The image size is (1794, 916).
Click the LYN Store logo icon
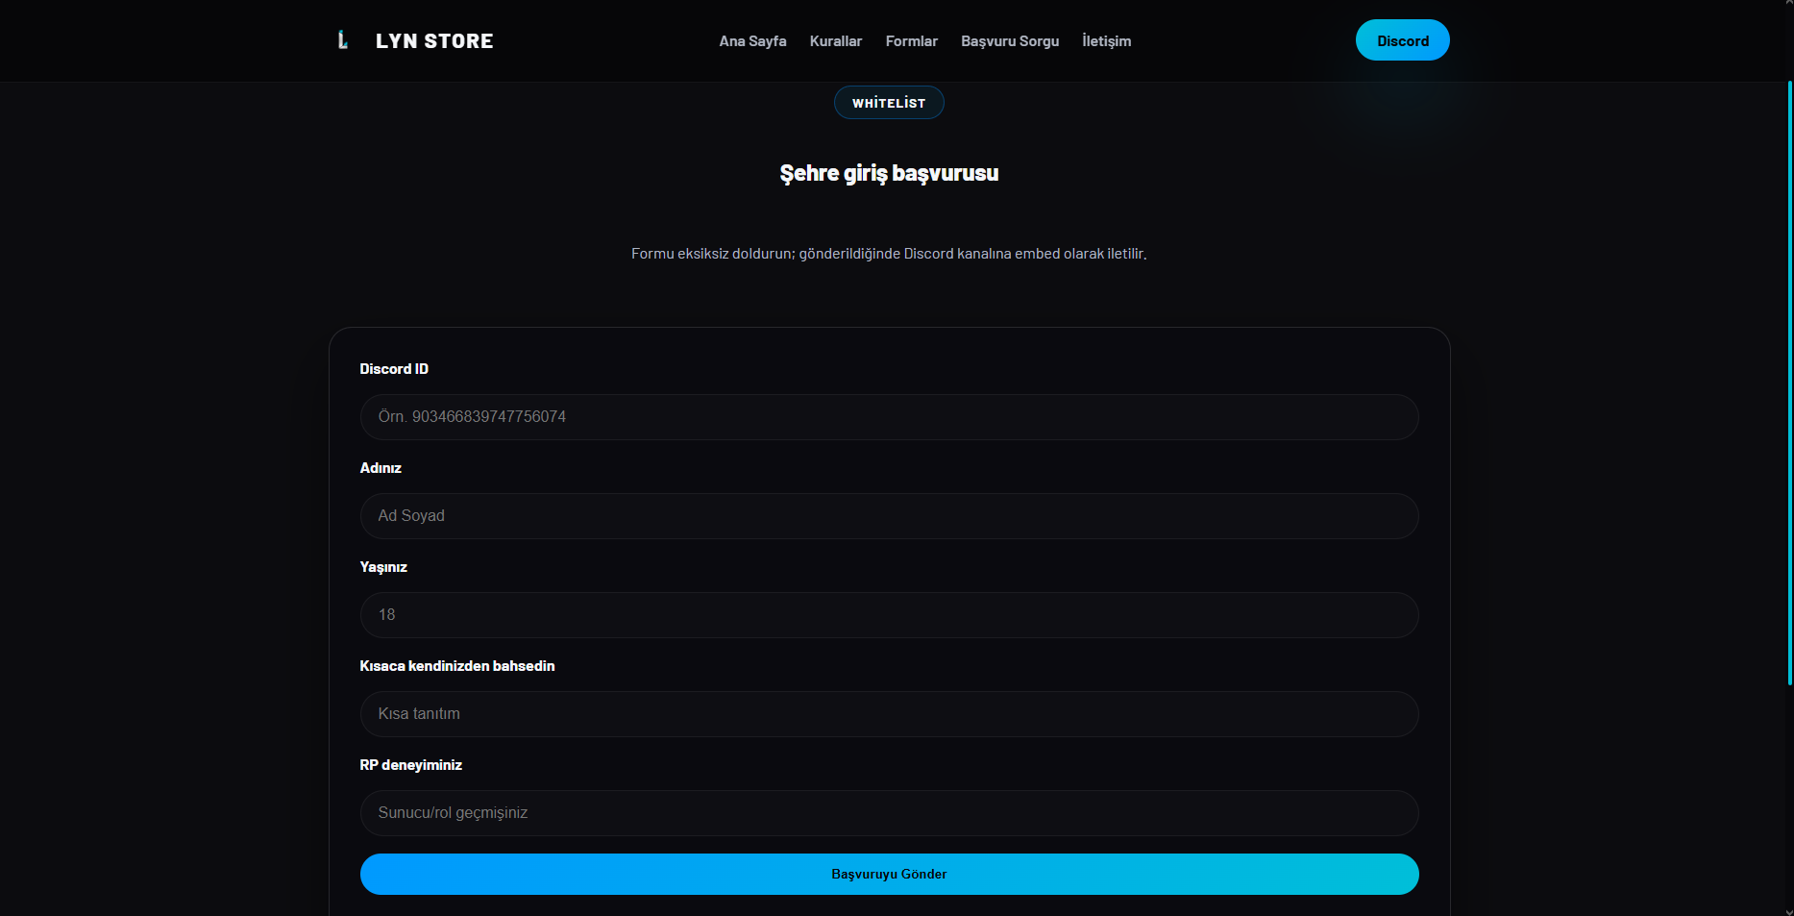(x=342, y=40)
